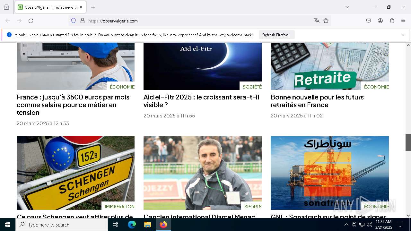Go back one page
The height and width of the screenshot is (231, 411).
[x=8, y=21]
